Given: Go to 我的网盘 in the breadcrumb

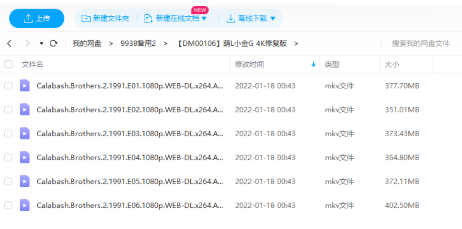Looking at the screenshot, I should coord(87,44).
